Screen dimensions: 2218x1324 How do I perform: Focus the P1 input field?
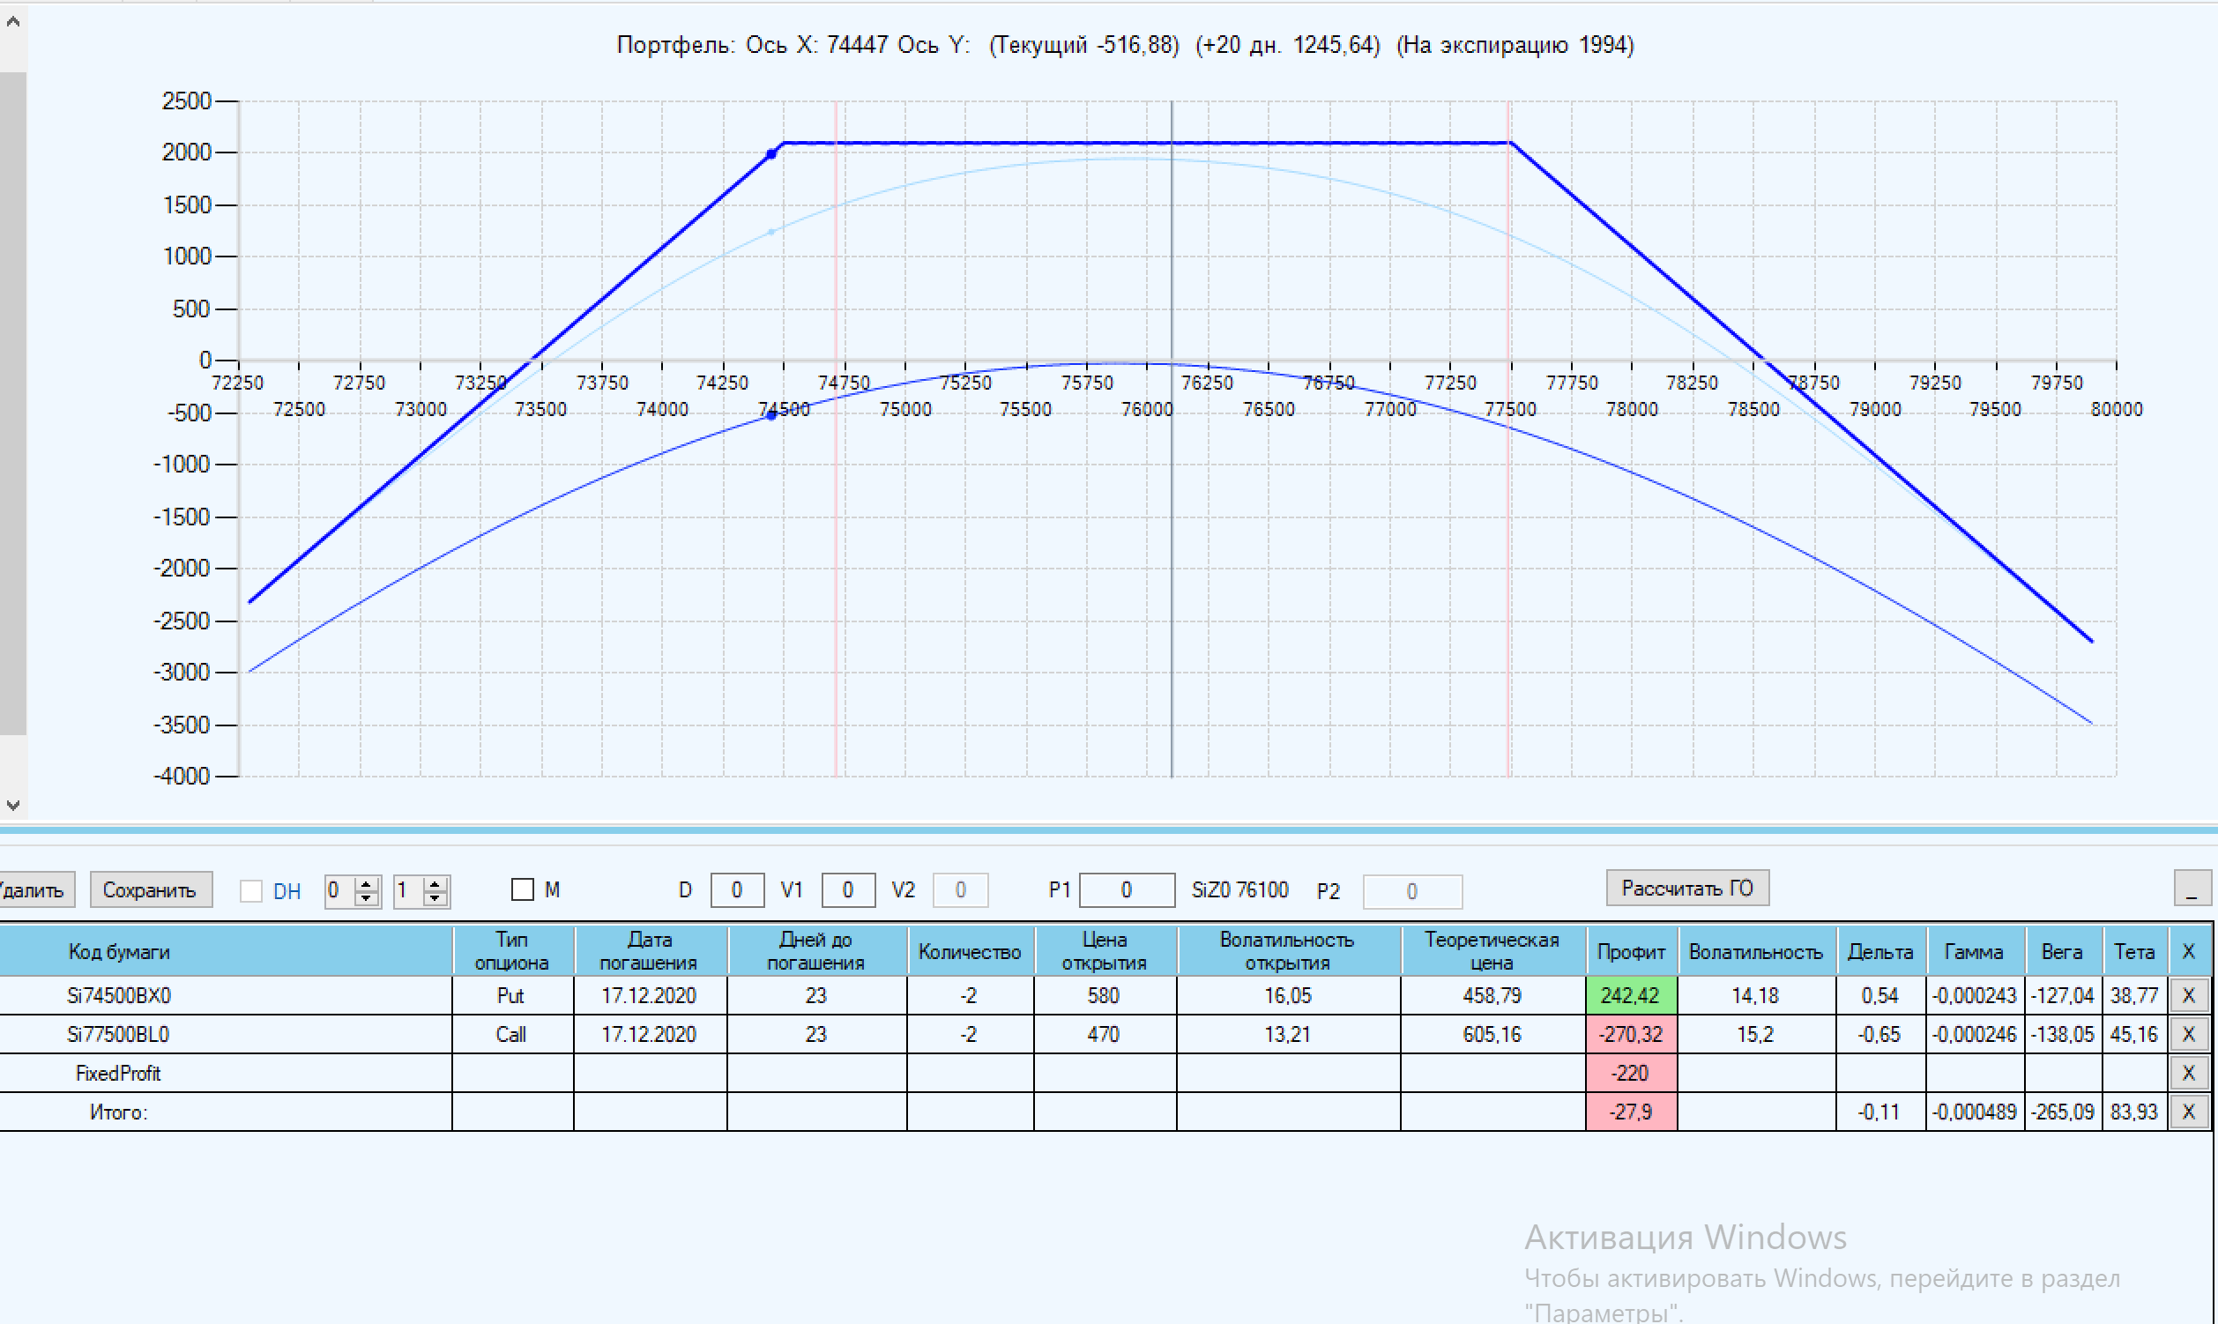pos(1126,890)
